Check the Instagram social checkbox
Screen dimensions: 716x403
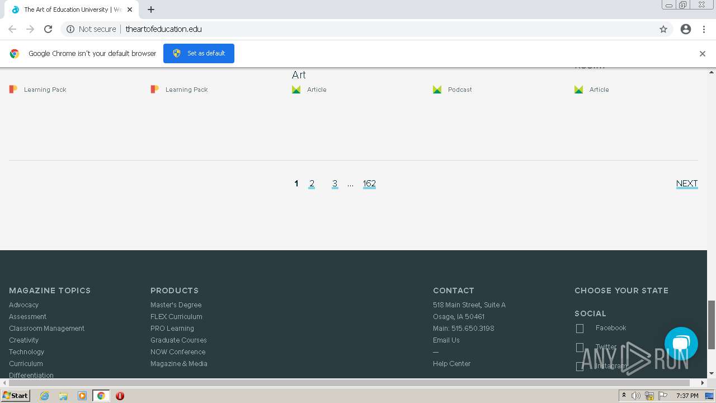tap(580, 367)
